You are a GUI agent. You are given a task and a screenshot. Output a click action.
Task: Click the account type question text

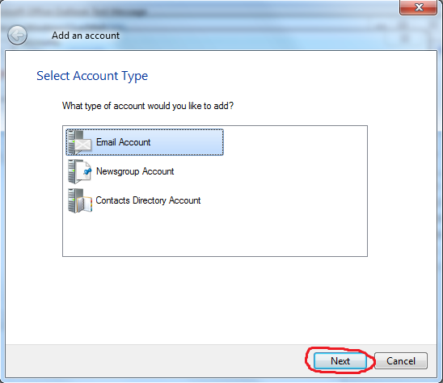[148, 106]
